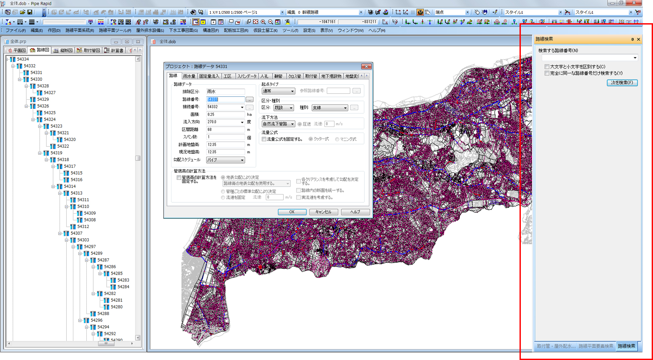
Task: Click the 面積 input field
Action: click(x=225, y=114)
